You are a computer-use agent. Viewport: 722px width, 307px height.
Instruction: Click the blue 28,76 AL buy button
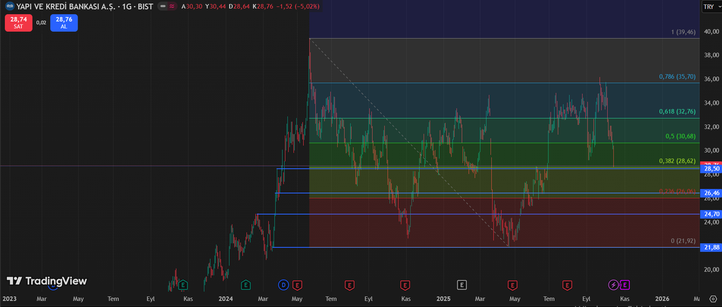[64, 23]
